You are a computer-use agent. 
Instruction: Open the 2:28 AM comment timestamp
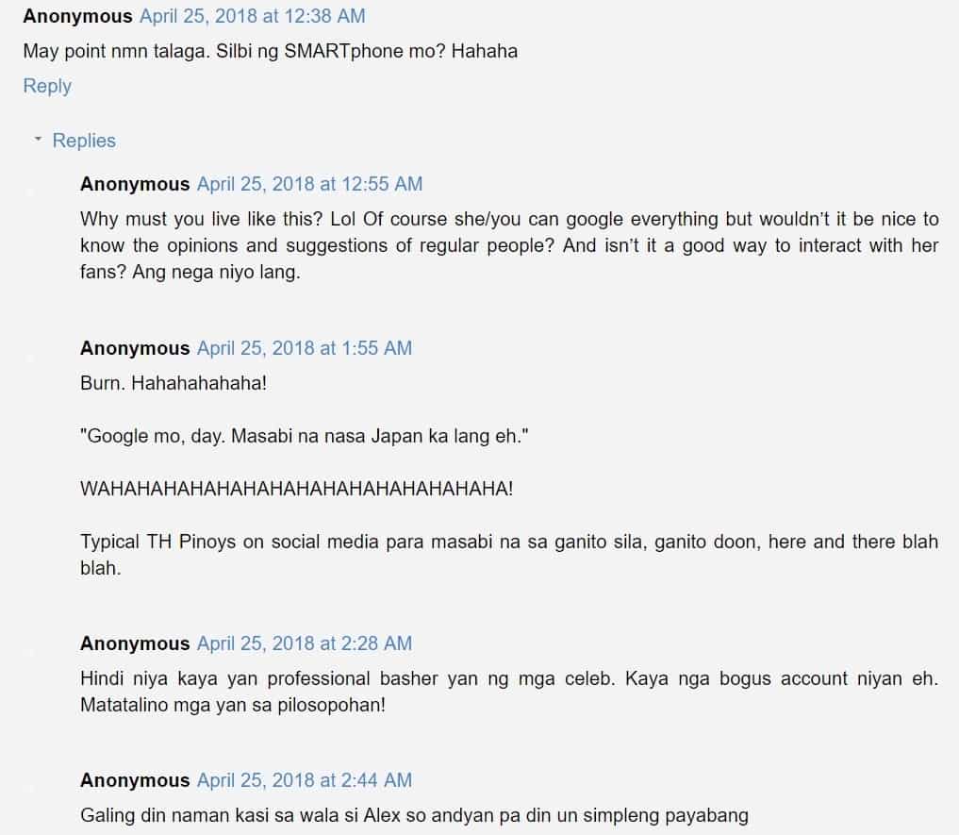[x=304, y=643]
